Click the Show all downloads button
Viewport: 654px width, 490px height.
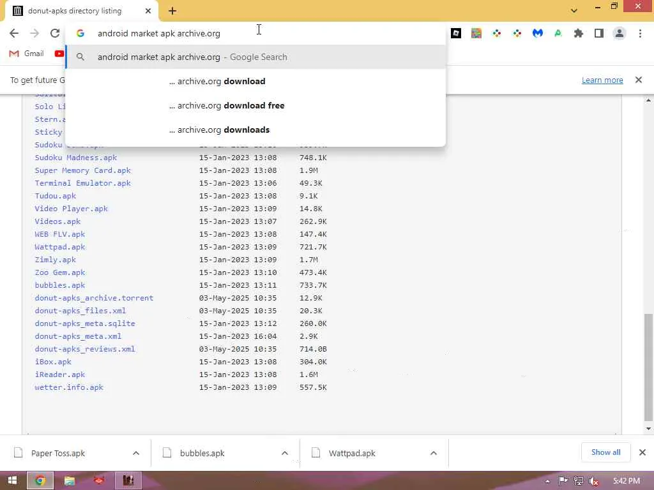[605, 452]
